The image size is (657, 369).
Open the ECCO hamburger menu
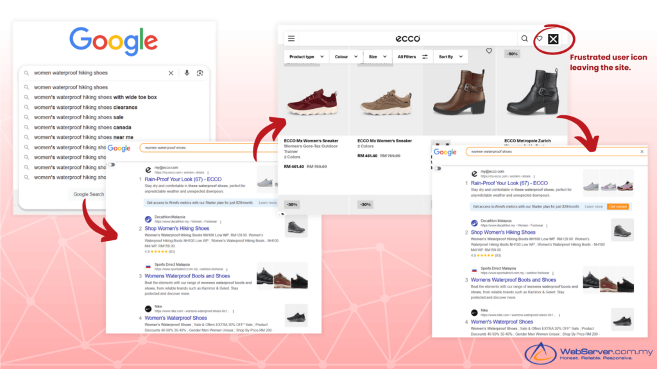[x=291, y=38]
